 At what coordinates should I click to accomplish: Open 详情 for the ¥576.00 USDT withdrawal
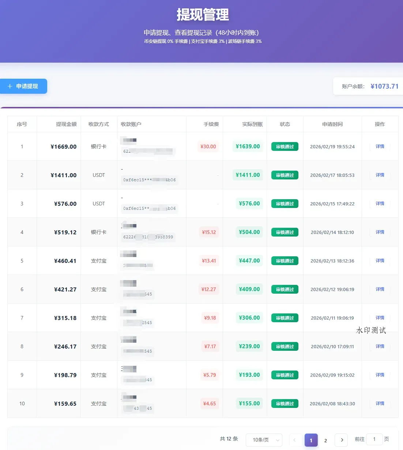click(380, 204)
